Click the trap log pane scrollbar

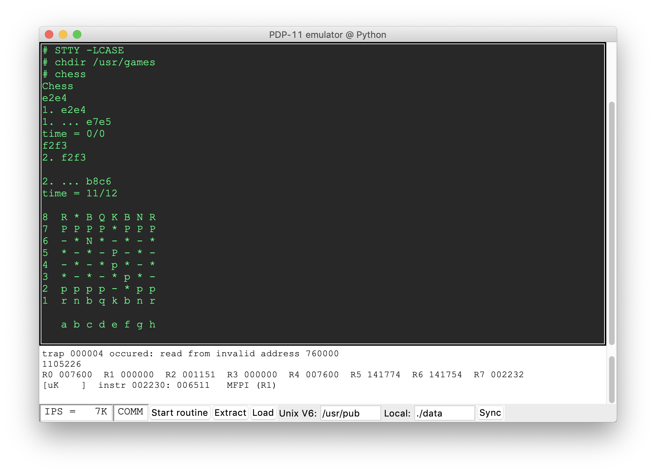click(x=612, y=380)
